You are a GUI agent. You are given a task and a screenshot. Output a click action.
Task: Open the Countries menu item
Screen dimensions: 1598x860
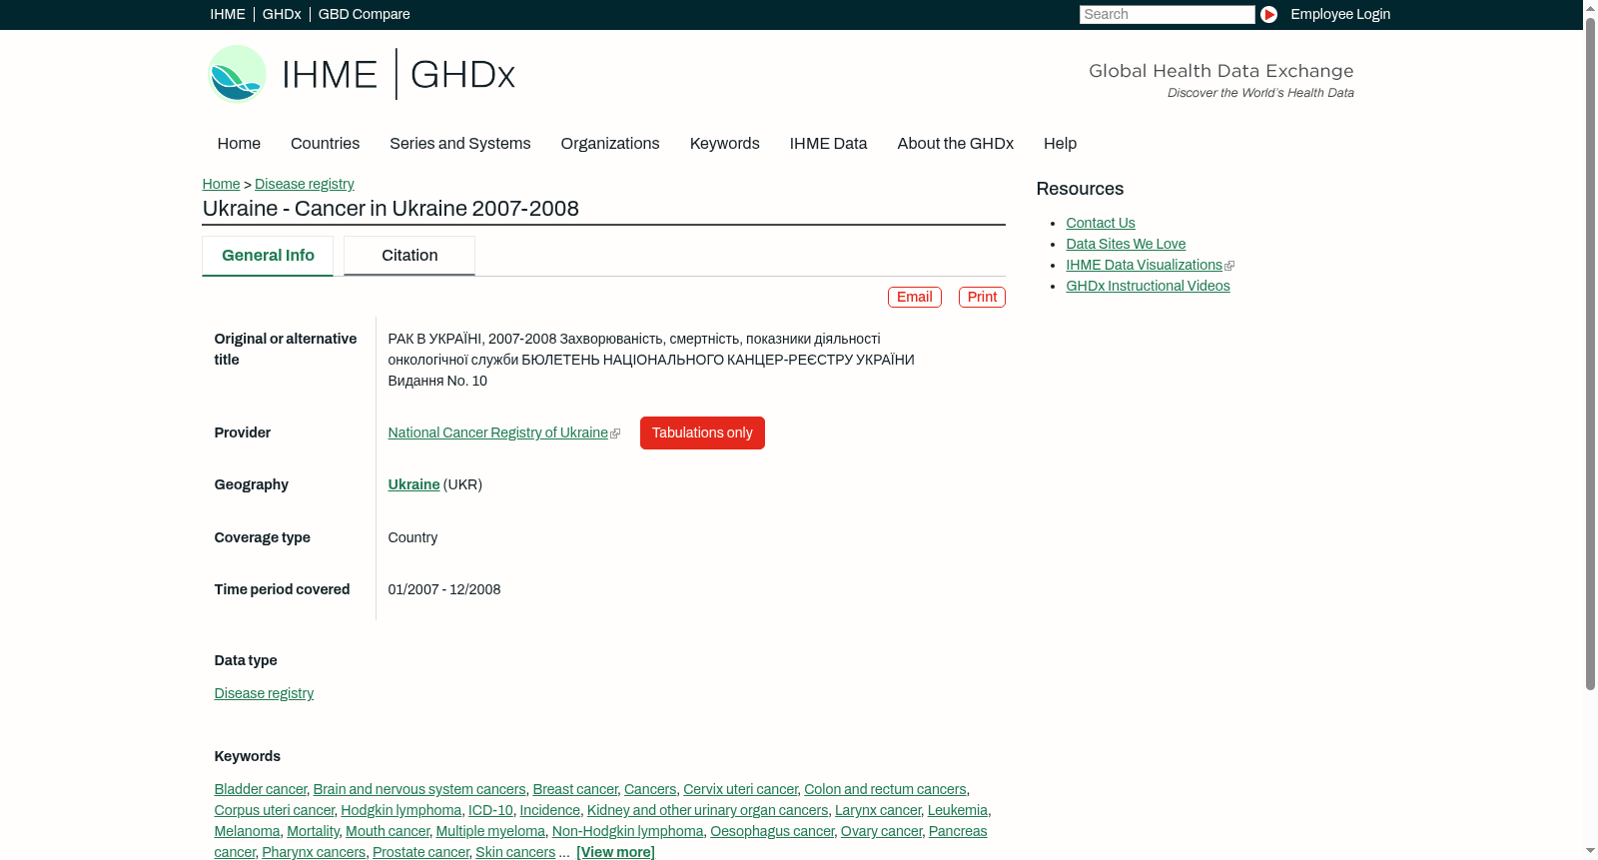[x=325, y=144]
